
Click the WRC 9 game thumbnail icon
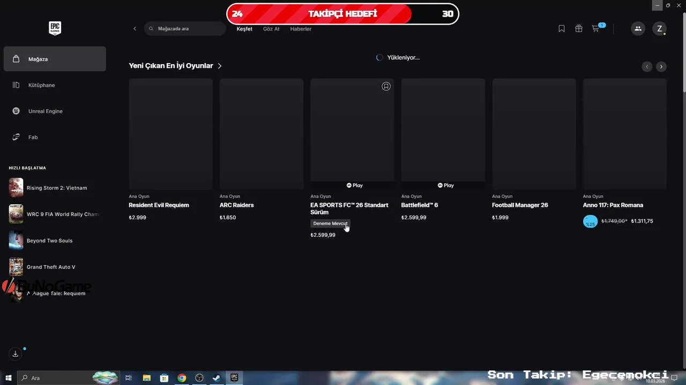point(16,214)
